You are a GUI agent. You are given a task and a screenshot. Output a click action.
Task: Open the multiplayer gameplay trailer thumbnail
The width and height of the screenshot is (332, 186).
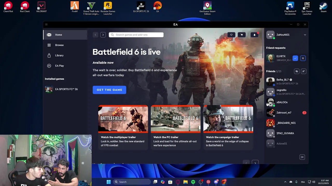pos(123,119)
